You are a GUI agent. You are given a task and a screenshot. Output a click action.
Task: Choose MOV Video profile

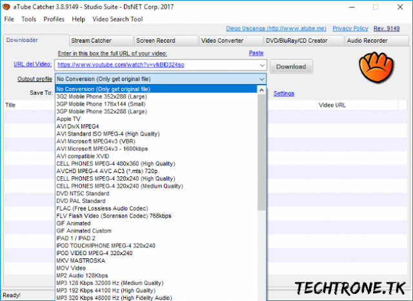point(156,268)
